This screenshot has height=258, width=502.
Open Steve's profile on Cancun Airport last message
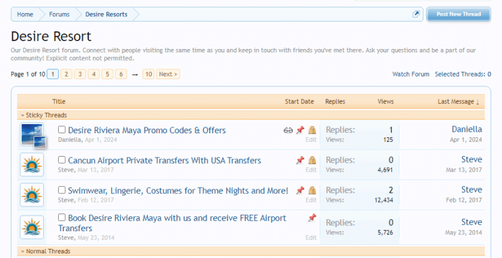pyautogui.click(x=471, y=159)
